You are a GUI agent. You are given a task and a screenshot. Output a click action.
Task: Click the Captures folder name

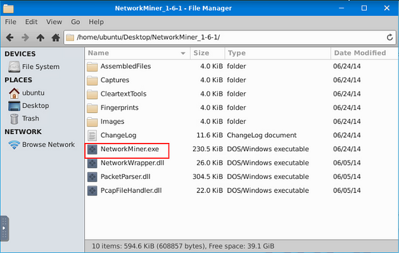(115, 80)
